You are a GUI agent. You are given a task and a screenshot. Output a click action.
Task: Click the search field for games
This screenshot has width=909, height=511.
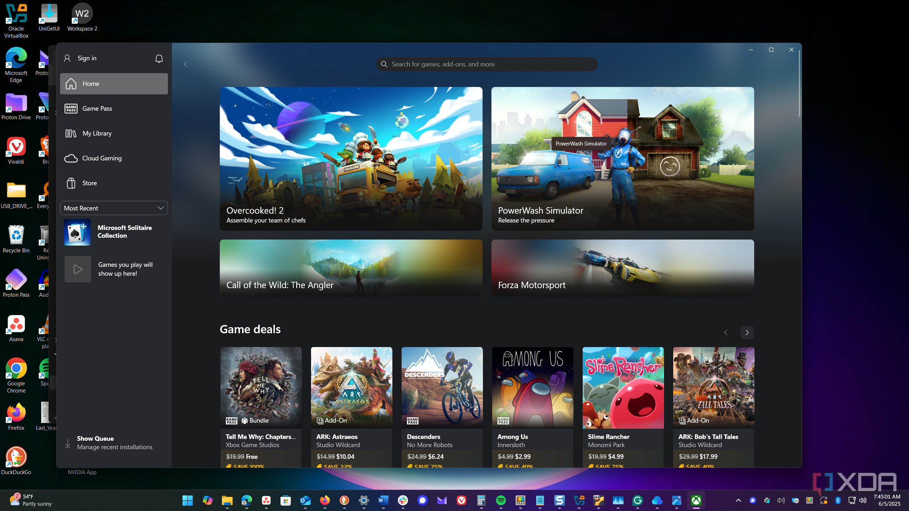point(487,64)
